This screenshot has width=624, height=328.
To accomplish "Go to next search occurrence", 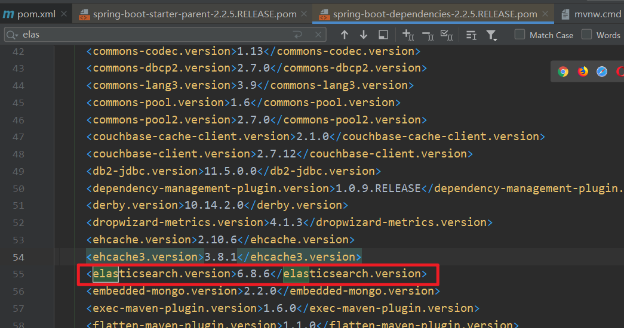I will [363, 35].
